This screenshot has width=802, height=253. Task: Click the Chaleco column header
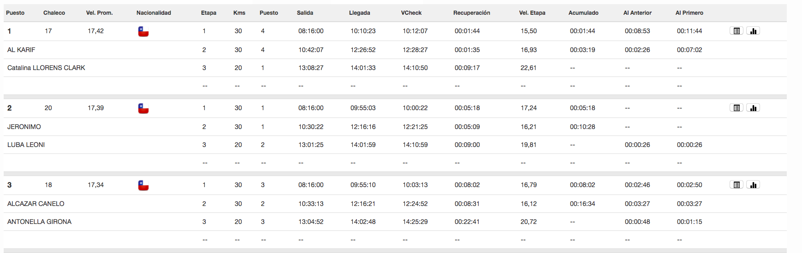(x=54, y=13)
